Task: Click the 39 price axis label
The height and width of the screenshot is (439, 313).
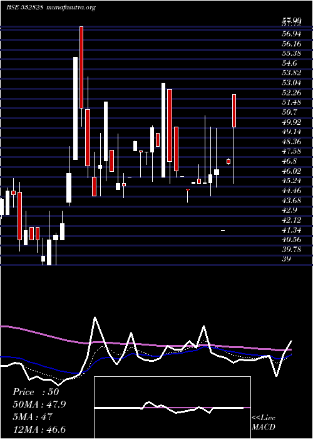Action: 286,259
